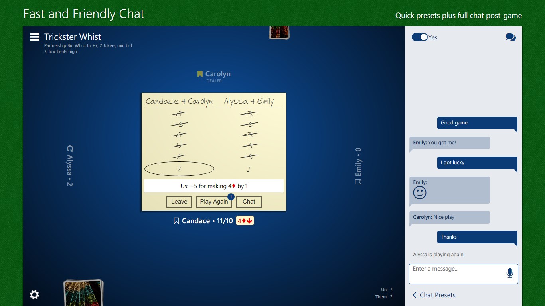Click the bookmark icon next to Carolyn

pyautogui.click(x=199, y=73)
